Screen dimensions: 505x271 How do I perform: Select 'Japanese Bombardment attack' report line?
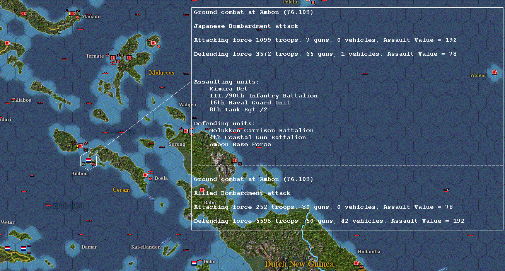tap(246, 26)
